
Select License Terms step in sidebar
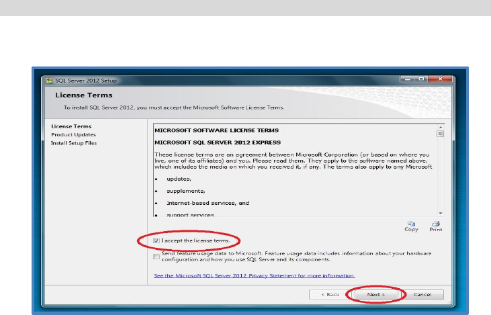coord(71,126)
